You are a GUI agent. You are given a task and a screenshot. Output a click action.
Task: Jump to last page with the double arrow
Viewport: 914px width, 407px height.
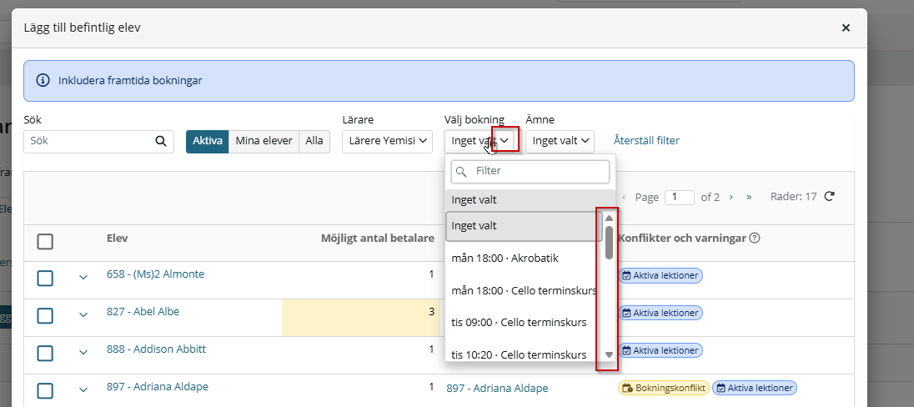click(x=749, y=197)
